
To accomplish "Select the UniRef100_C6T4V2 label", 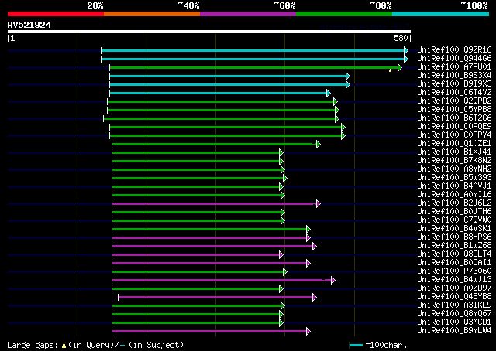I will [454, 93].
